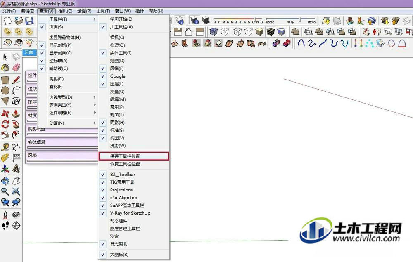
Task: Activate the Move tool with red arrows
Action: pyautogui.click(x=5, y=113)
